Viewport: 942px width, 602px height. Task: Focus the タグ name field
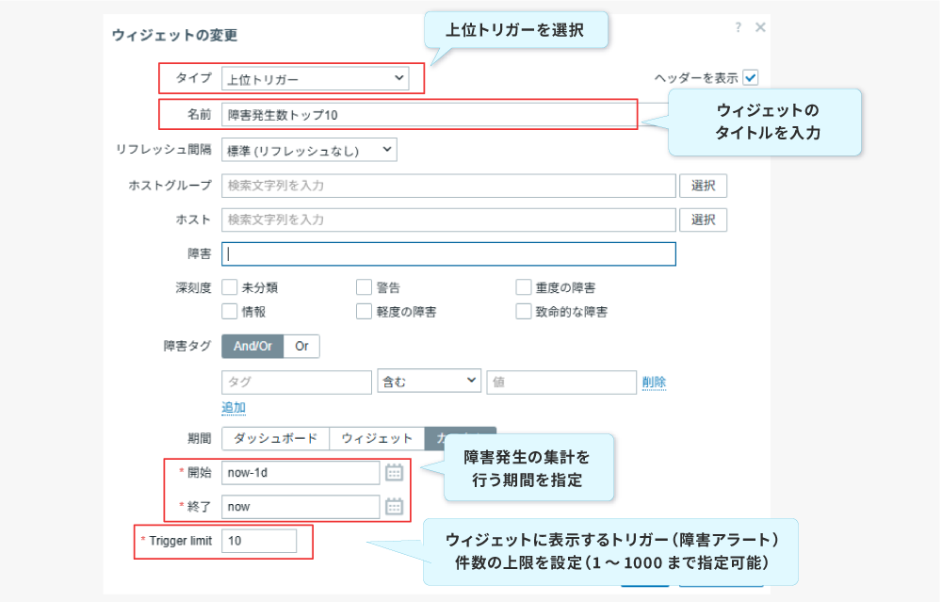point(297,382)
